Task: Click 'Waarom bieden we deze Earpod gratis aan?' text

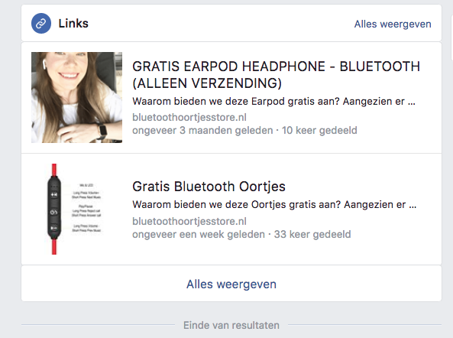Action: tap(236, 102)
